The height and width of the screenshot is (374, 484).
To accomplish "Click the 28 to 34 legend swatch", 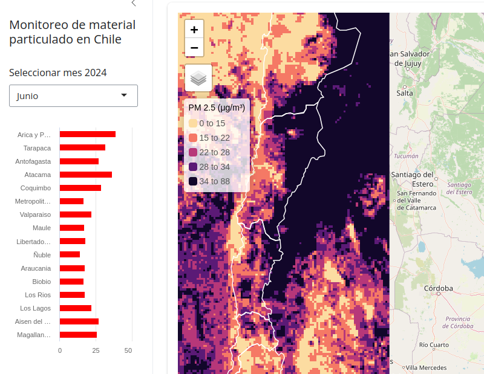I will pos(193,167).
